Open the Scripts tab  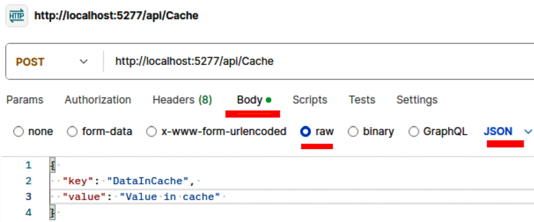[x=310, y=100]
